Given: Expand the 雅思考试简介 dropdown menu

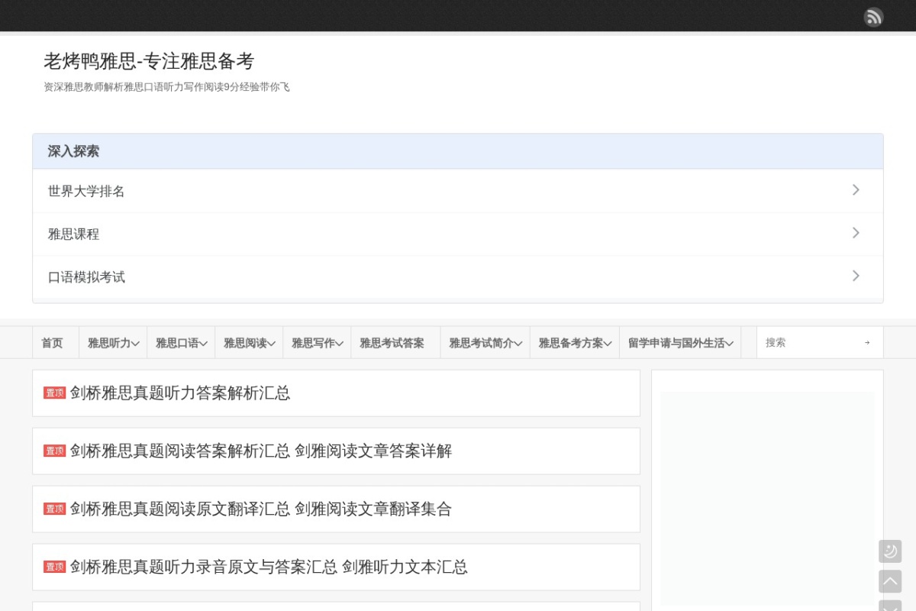Looking at the screenshot, I should (485, 343).
